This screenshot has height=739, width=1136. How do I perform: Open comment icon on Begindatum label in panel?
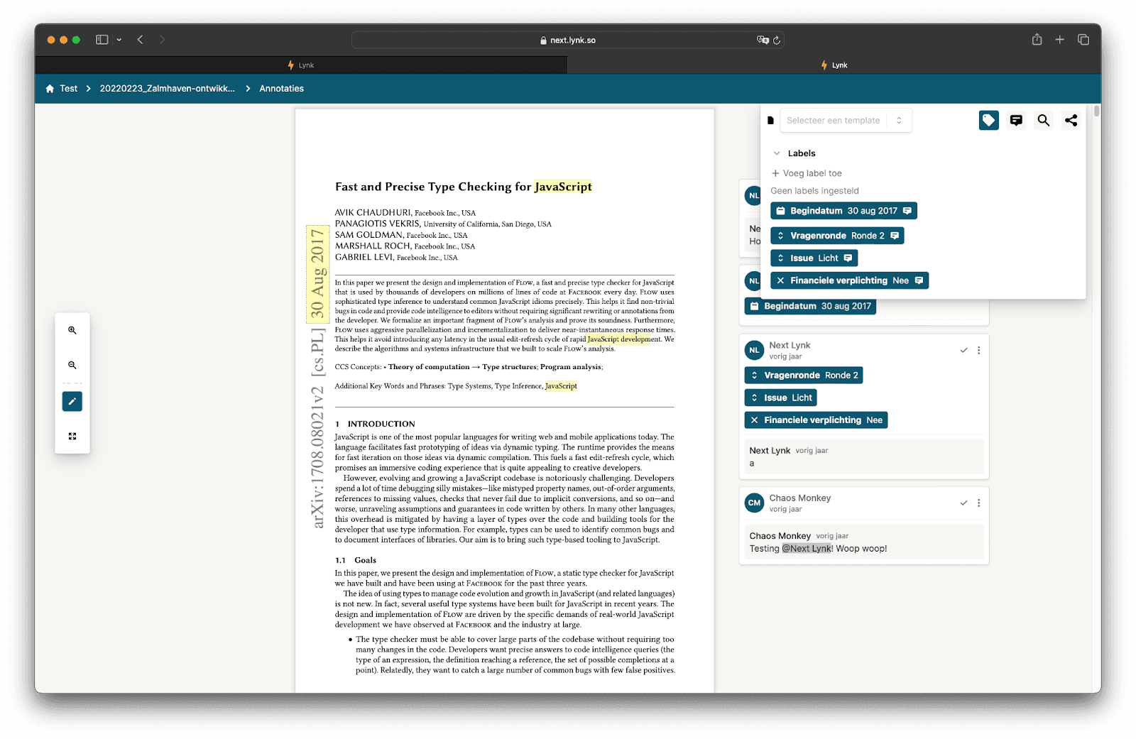pyautogui.click(x=907, y=211)
